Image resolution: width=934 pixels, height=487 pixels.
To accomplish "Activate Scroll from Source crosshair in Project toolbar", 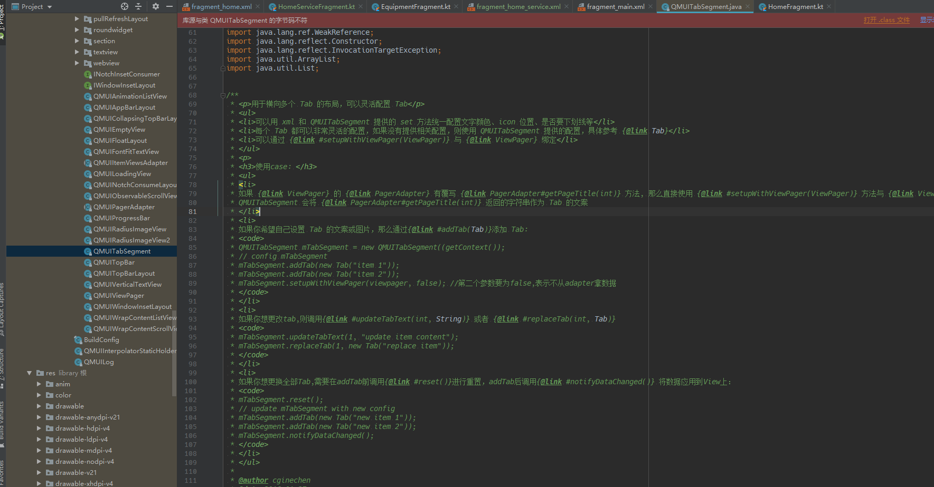I will [124, 6].
